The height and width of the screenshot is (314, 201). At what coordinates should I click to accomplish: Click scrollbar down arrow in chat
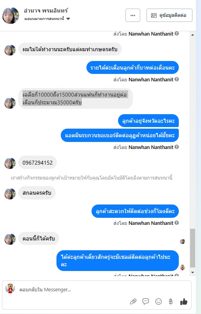click(192, 272)
